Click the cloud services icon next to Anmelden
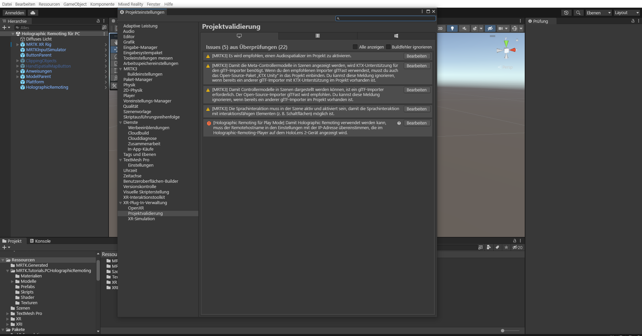 coord(33,13)
